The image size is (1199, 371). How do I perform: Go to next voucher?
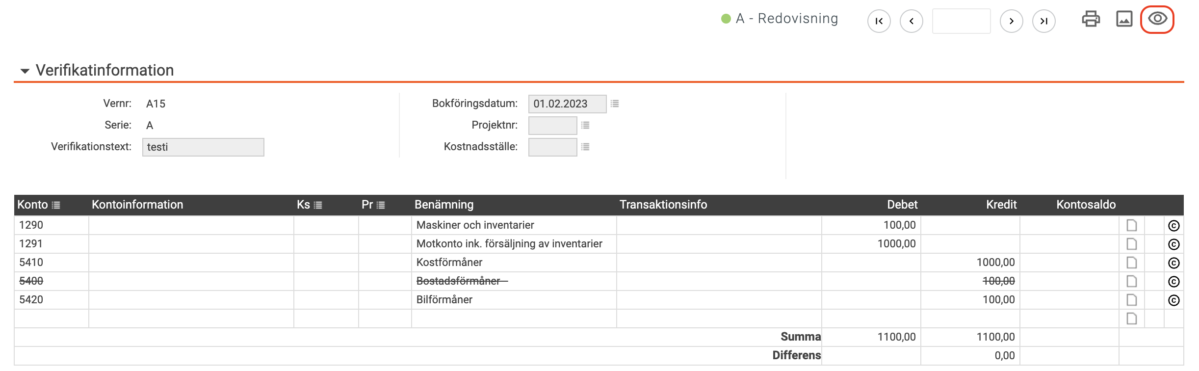point(1011,21)
